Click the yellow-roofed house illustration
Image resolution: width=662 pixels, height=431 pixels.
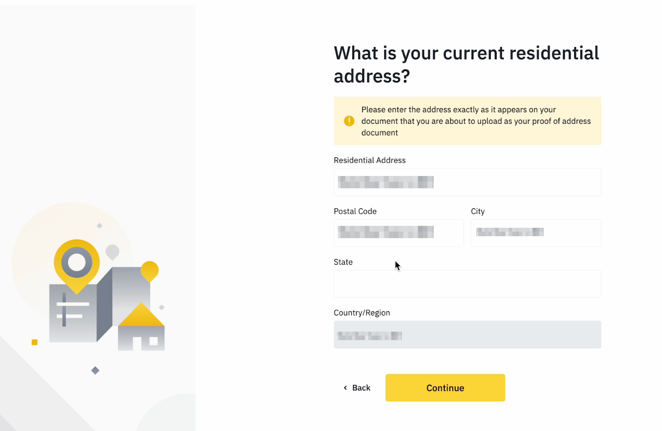142,327
